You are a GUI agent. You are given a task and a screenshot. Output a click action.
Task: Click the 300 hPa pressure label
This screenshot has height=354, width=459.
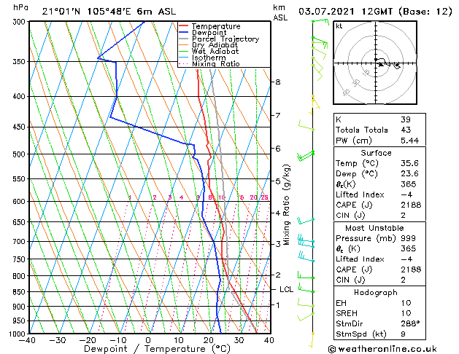coord(20,22)
